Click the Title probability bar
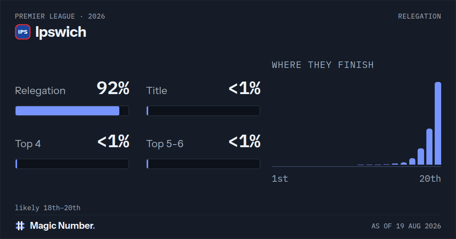Image resolution: width=456 pixels, height=239 pixels. [203, 111]
